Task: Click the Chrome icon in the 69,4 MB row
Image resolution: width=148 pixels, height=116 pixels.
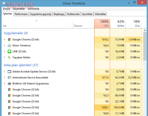Action: point(9,95)
